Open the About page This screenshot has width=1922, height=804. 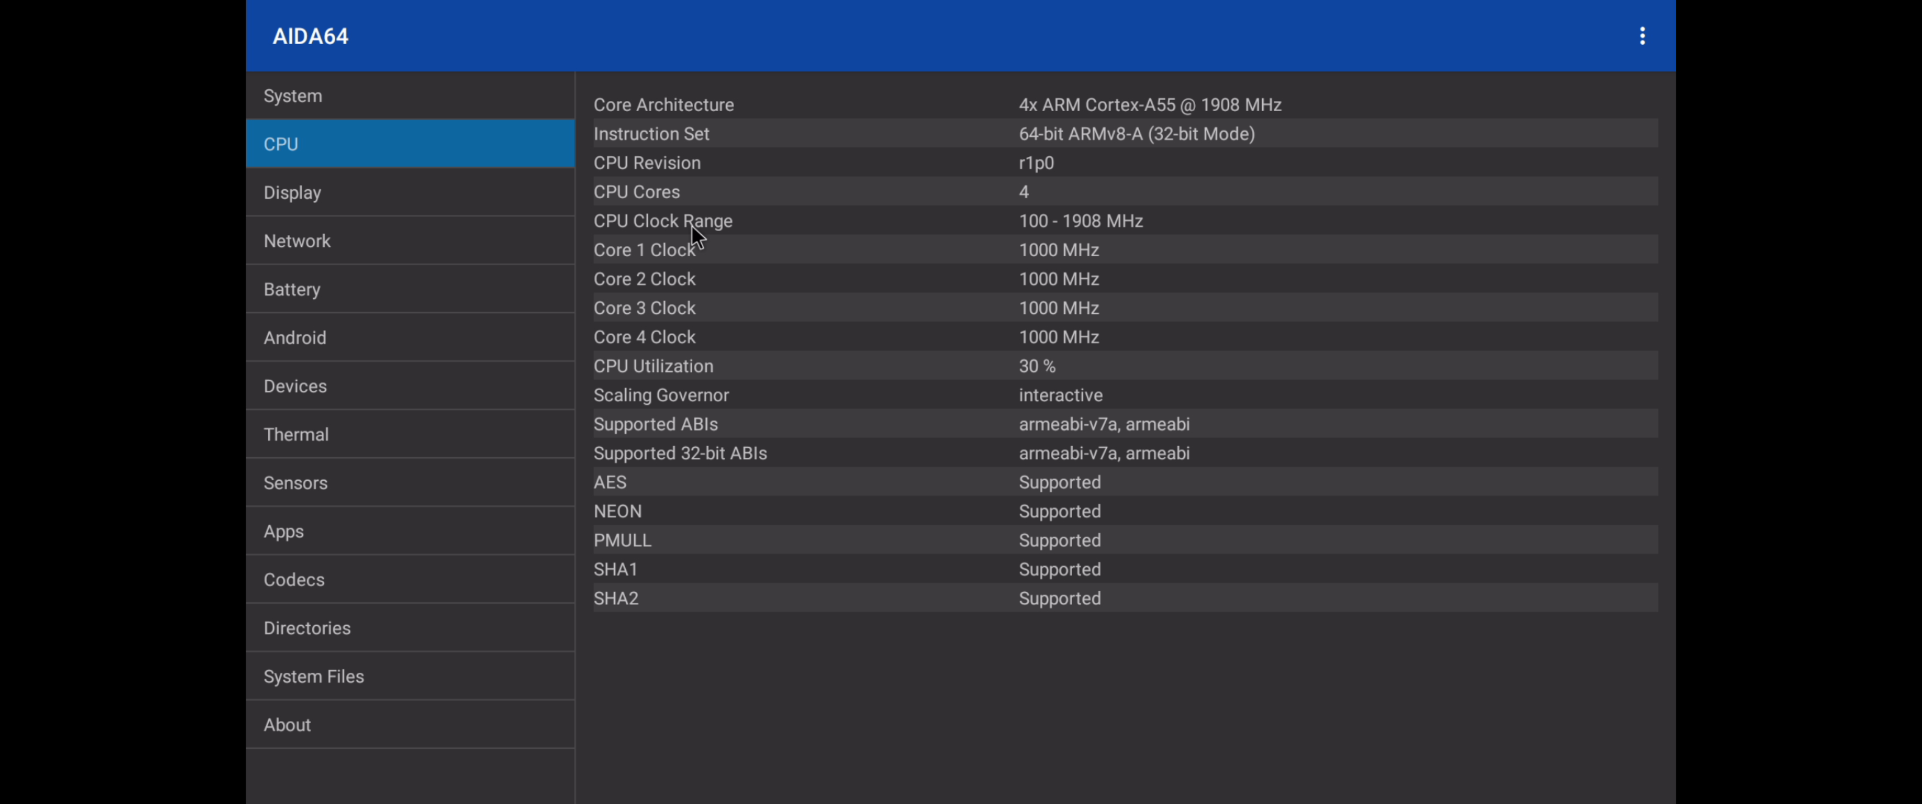coord(410,725)
